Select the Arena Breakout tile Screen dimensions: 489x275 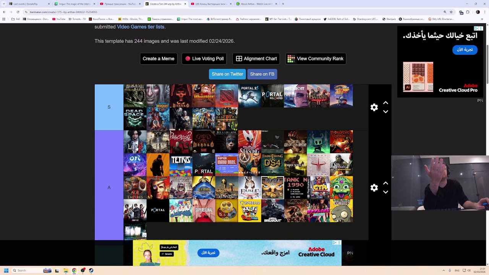[272, 210]
